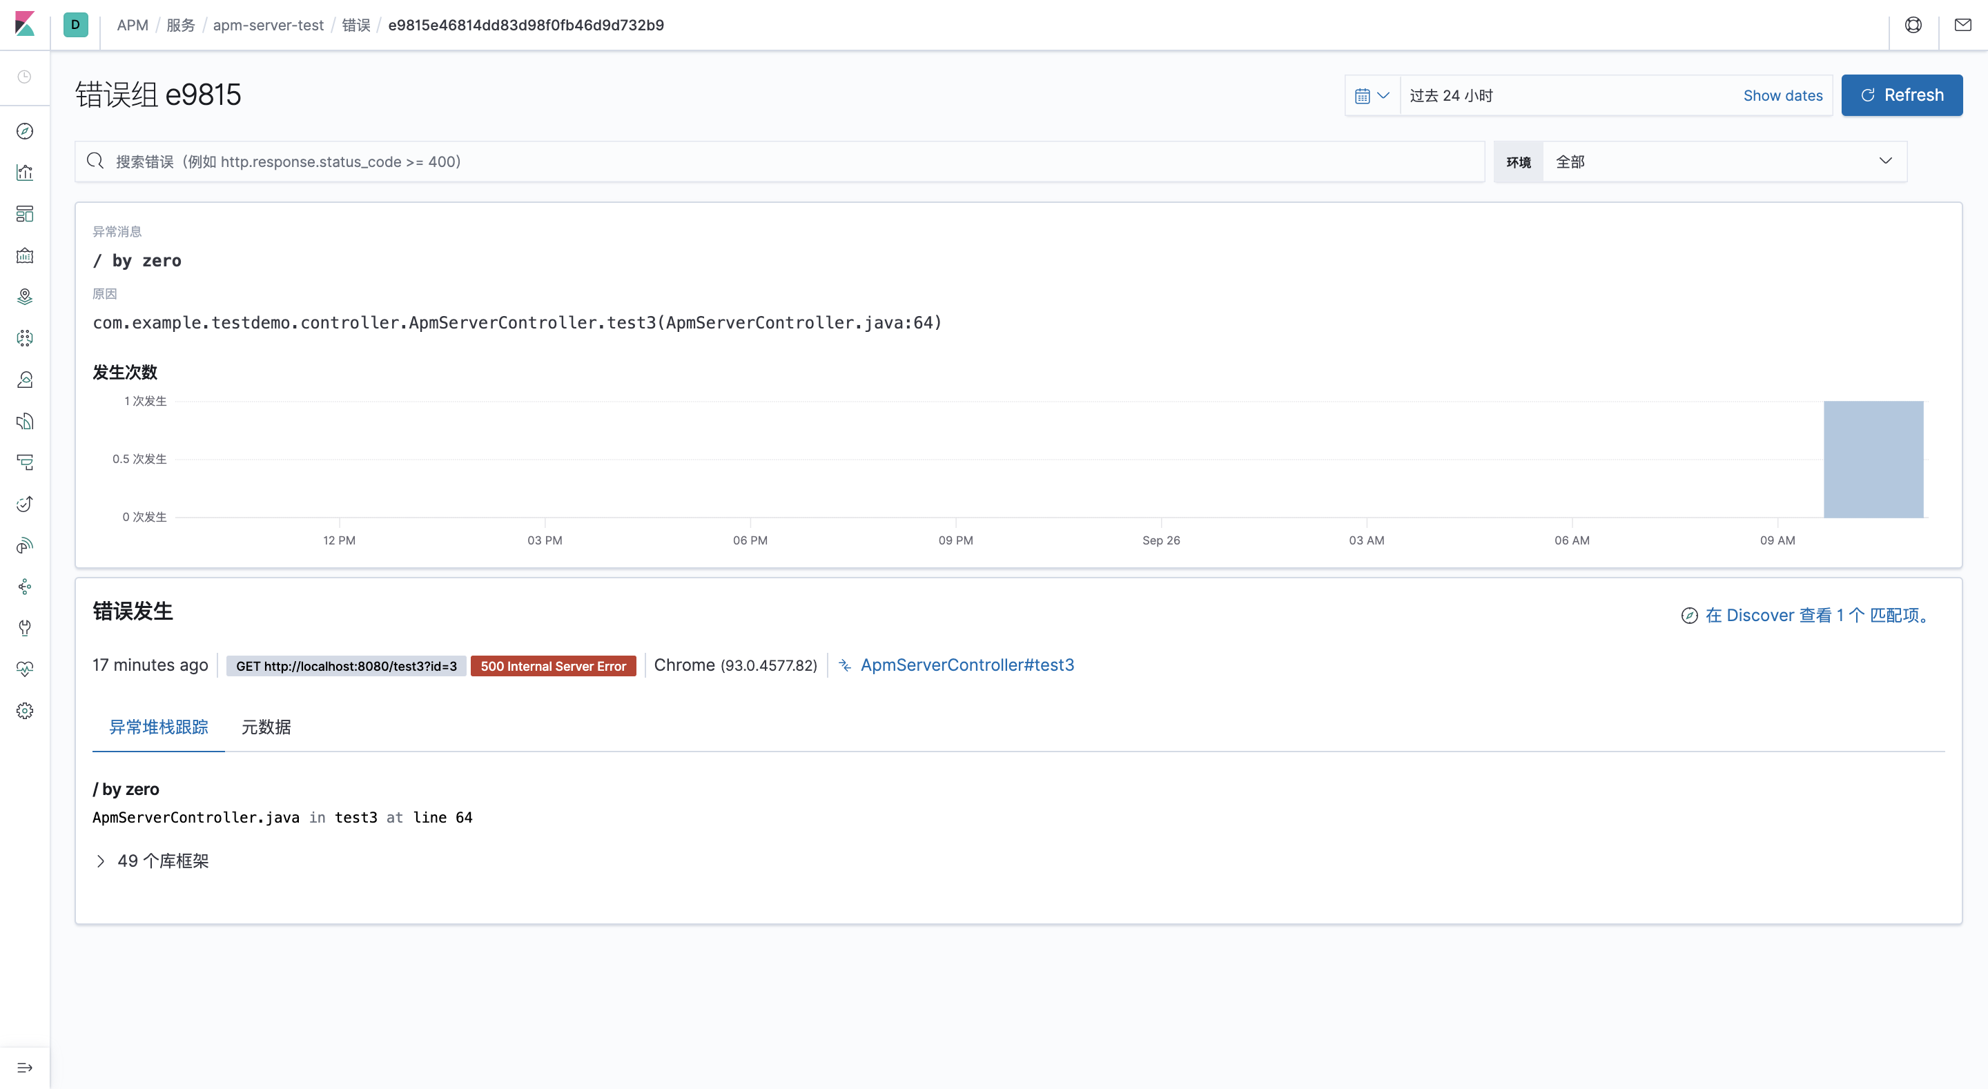Click the recently viewed clock icon
The height and width of the screenshot is (1089, 1988).
[x=24, y=77]
